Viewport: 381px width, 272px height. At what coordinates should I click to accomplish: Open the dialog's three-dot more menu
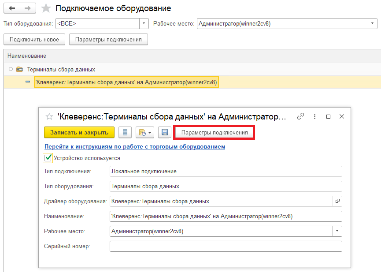(x=314, y=116)
